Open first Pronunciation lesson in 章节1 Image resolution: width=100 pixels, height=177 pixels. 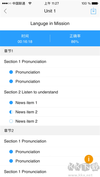point(50,72)
